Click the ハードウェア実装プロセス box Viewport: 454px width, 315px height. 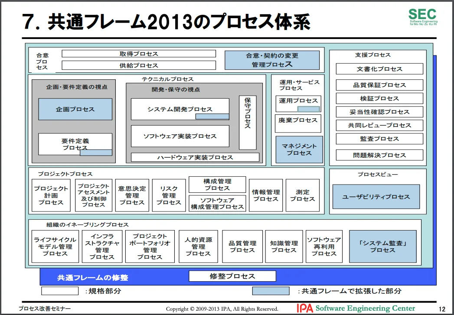pos(195,157)
